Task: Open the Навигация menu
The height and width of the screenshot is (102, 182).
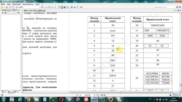Action: 16,4
